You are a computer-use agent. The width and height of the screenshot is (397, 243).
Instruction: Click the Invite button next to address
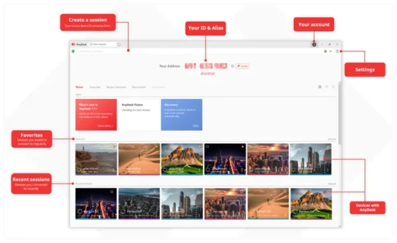point(242,66)
